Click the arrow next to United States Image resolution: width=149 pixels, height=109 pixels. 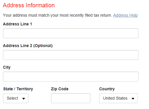point(133,99)
